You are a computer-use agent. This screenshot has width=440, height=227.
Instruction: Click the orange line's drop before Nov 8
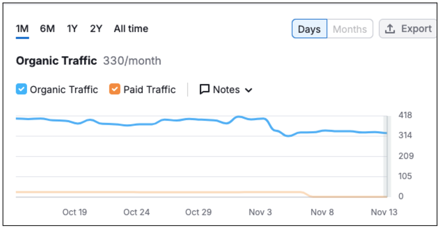click(x=306, y=194)
